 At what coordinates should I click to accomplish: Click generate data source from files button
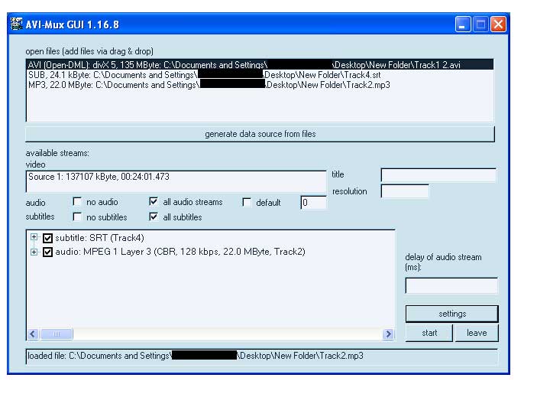pyautogui.click(x=260, y=134)
